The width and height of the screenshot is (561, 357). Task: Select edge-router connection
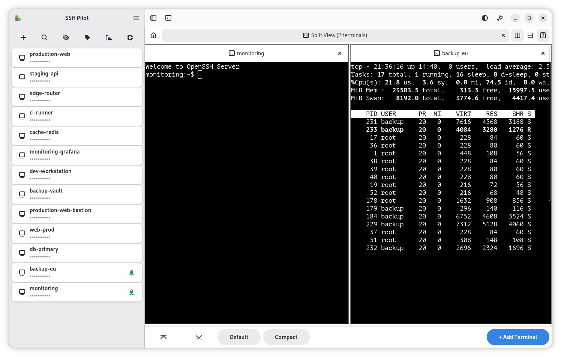(x=77, y=97)
